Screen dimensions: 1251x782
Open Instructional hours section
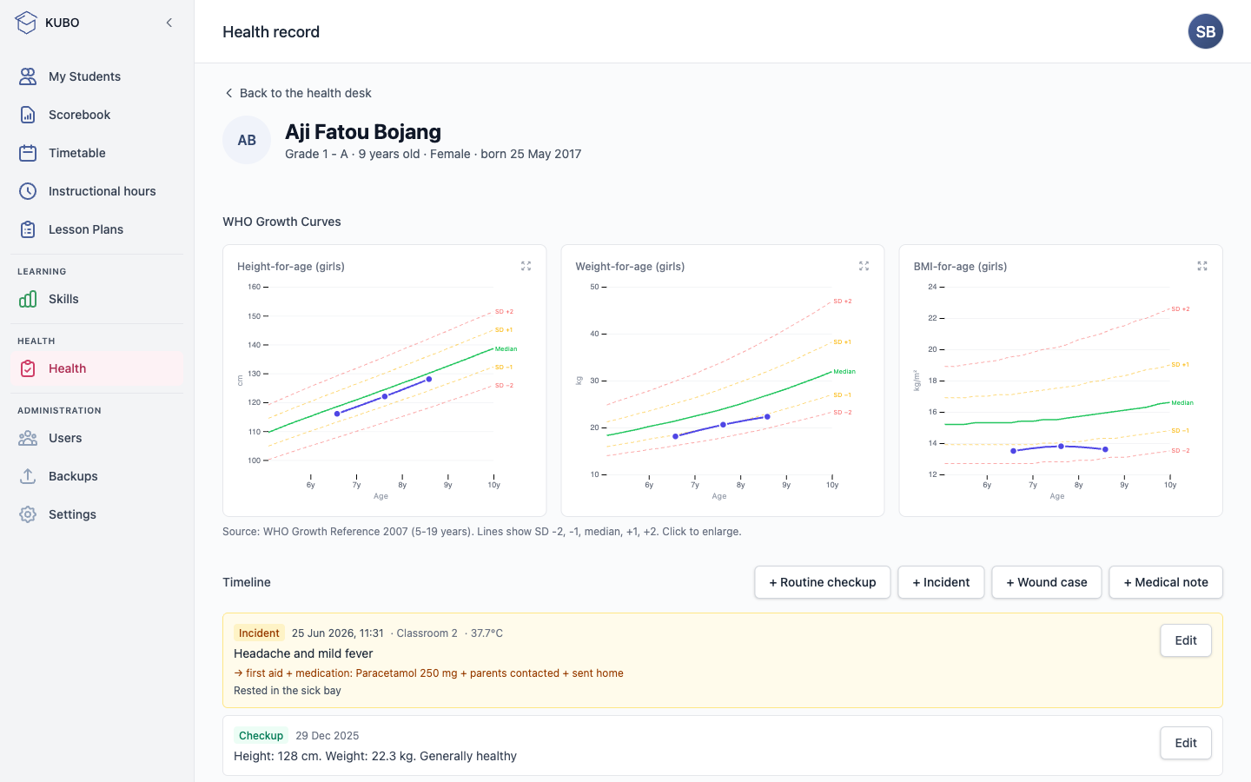(x=97, y=191)
